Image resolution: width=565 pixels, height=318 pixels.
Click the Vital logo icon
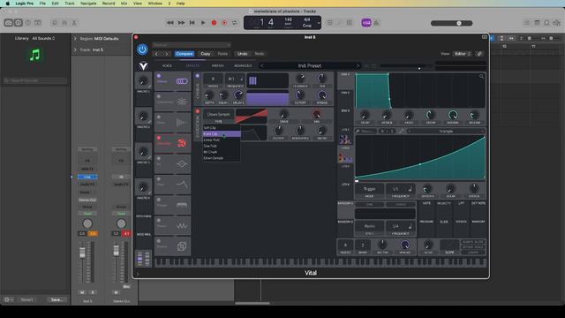[143, 65]
